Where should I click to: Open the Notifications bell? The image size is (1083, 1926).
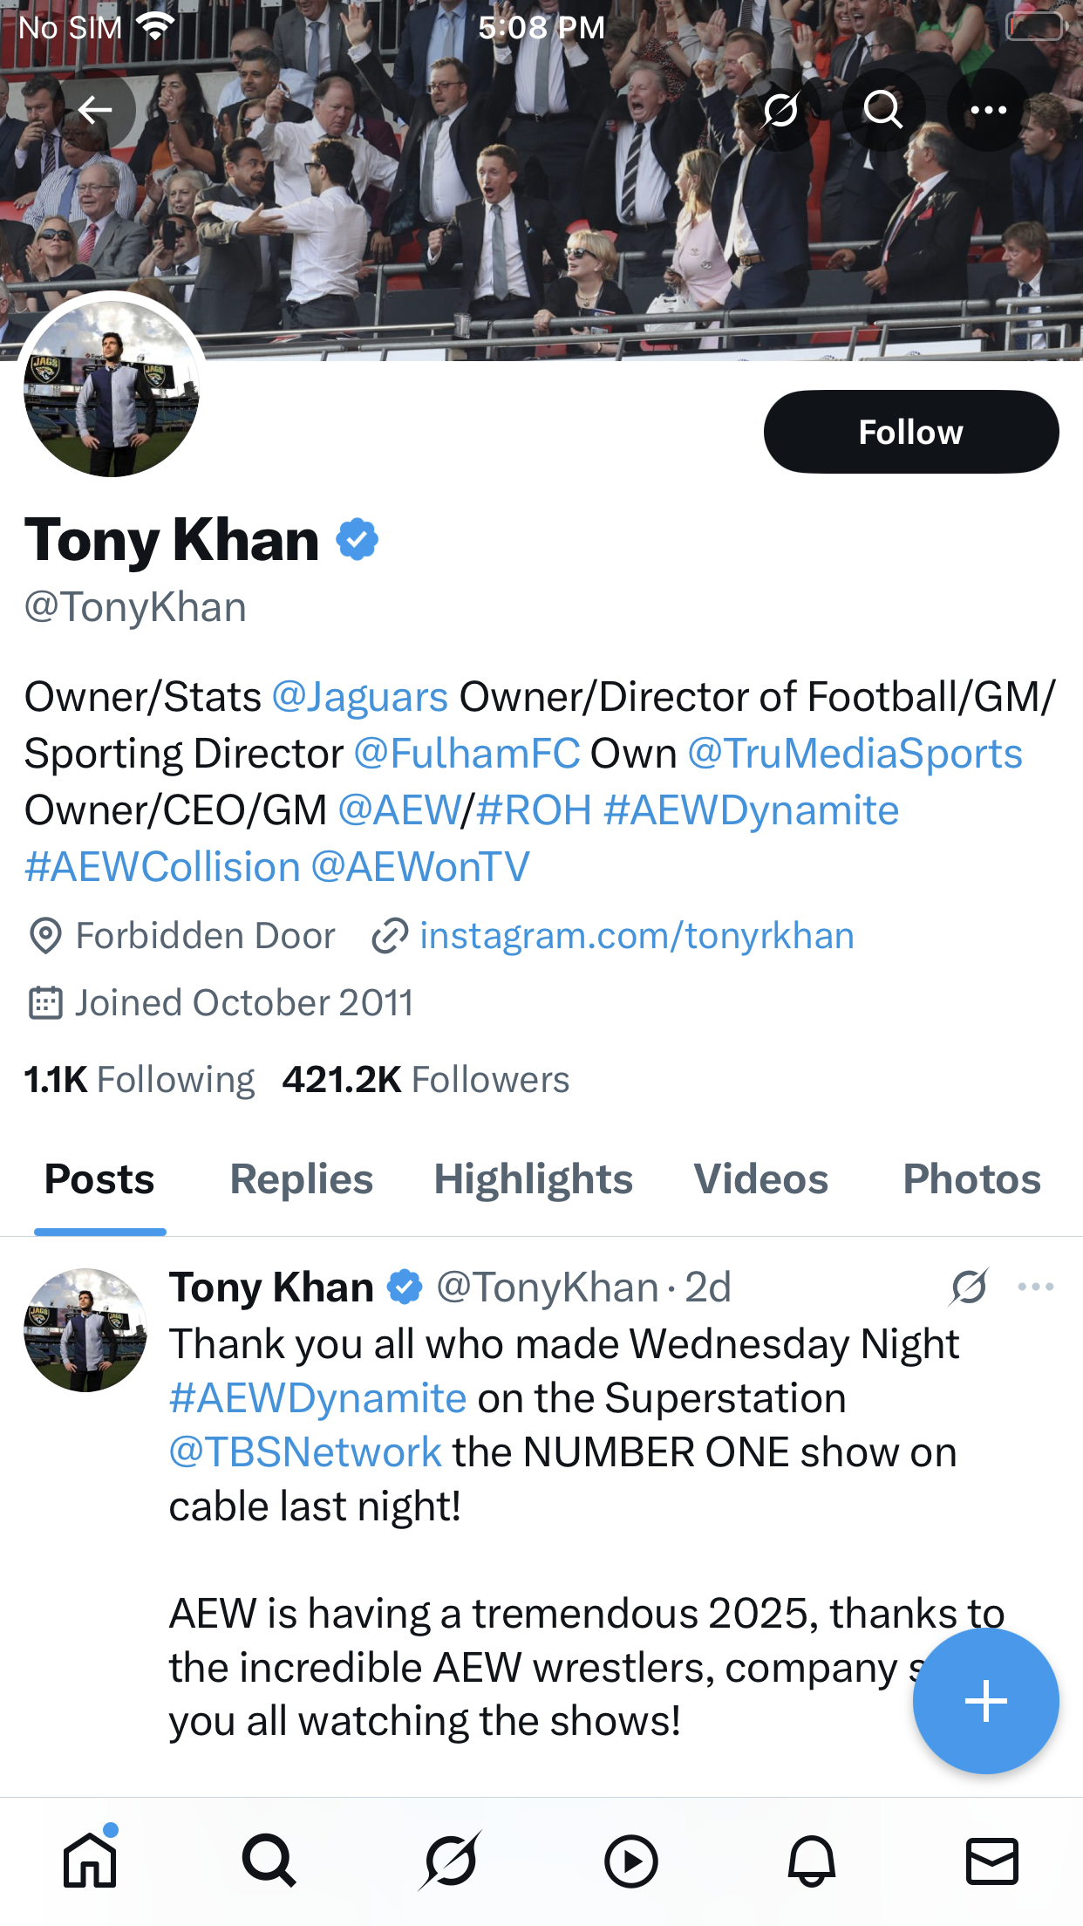811,1861
